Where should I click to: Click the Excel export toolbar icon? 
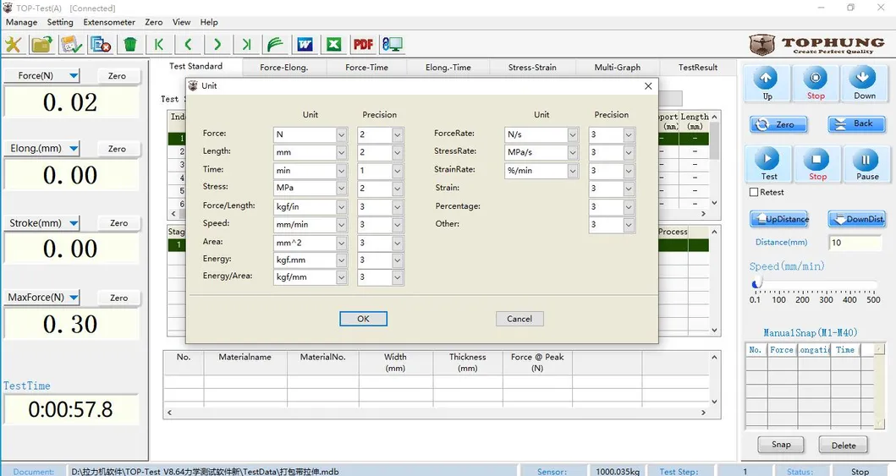[x=334, y=45]
